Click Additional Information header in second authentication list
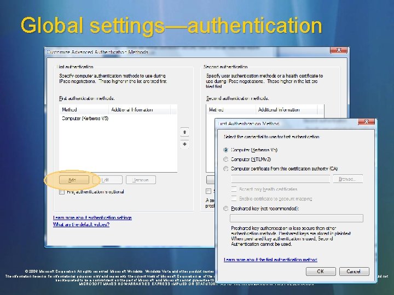Viewport: 394px width, 295px height. pos(287,110)
